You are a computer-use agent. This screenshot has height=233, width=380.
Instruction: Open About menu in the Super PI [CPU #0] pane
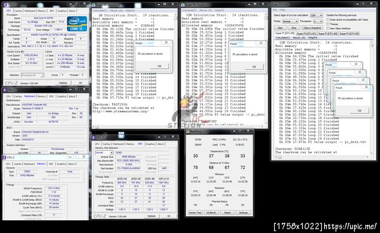(299, 38)
